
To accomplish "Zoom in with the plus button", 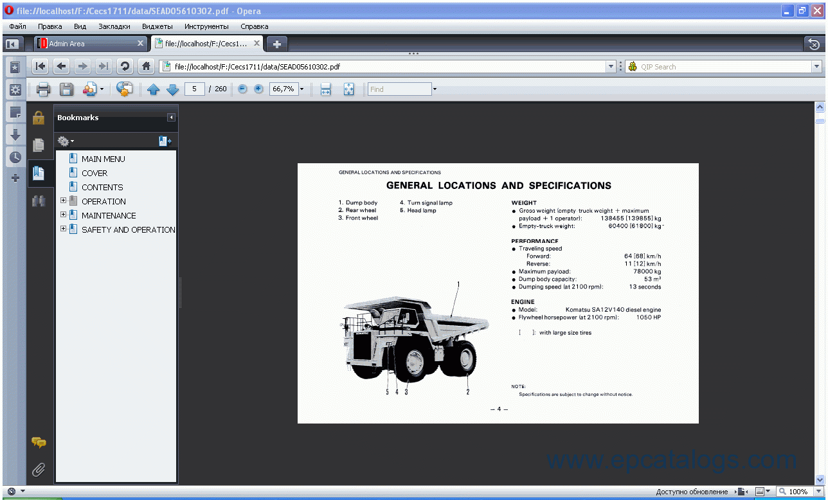I will 258,89.
